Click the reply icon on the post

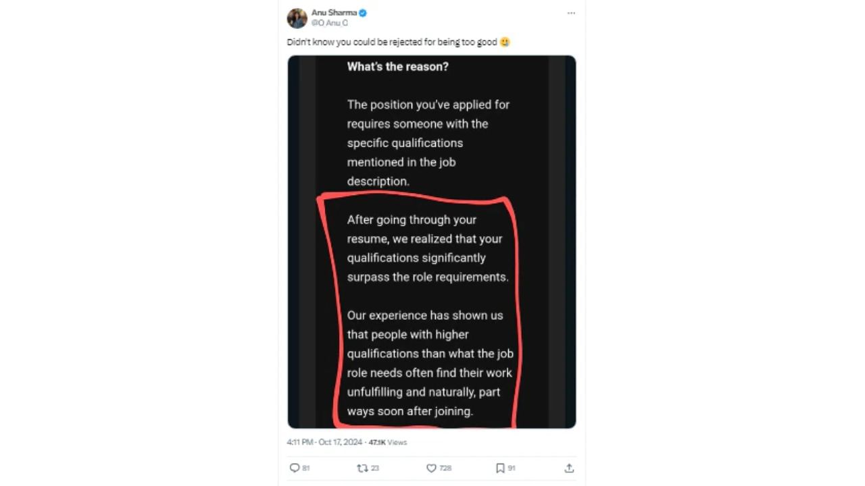294,468
